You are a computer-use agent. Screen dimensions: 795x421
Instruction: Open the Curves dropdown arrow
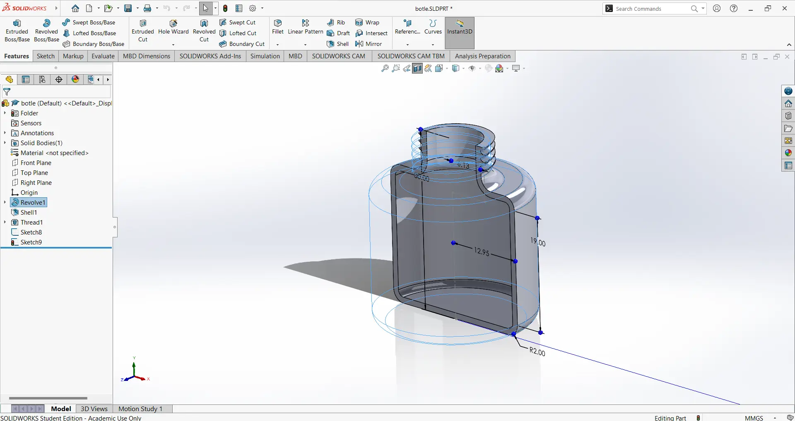(x=433, y=44)
